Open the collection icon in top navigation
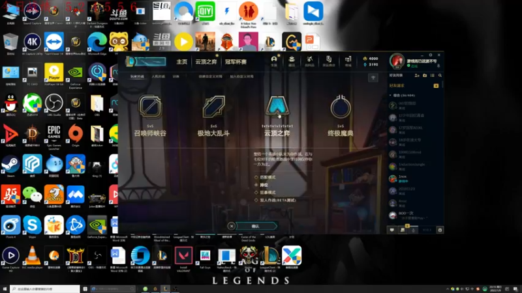Viewport: 522px width, 293px height. tap(292, 60)
